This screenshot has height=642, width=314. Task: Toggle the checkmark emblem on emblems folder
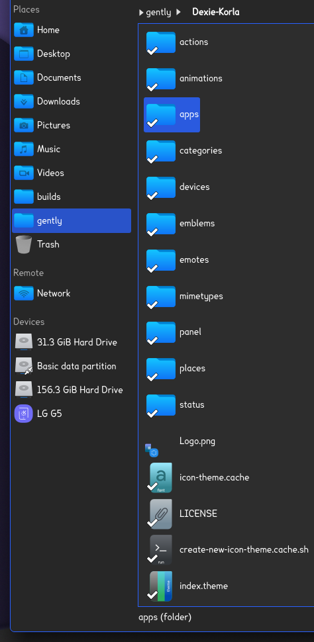coord(152,232)
